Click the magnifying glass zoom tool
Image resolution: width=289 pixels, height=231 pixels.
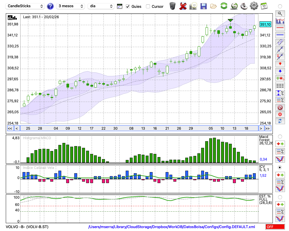coord(280,13)
